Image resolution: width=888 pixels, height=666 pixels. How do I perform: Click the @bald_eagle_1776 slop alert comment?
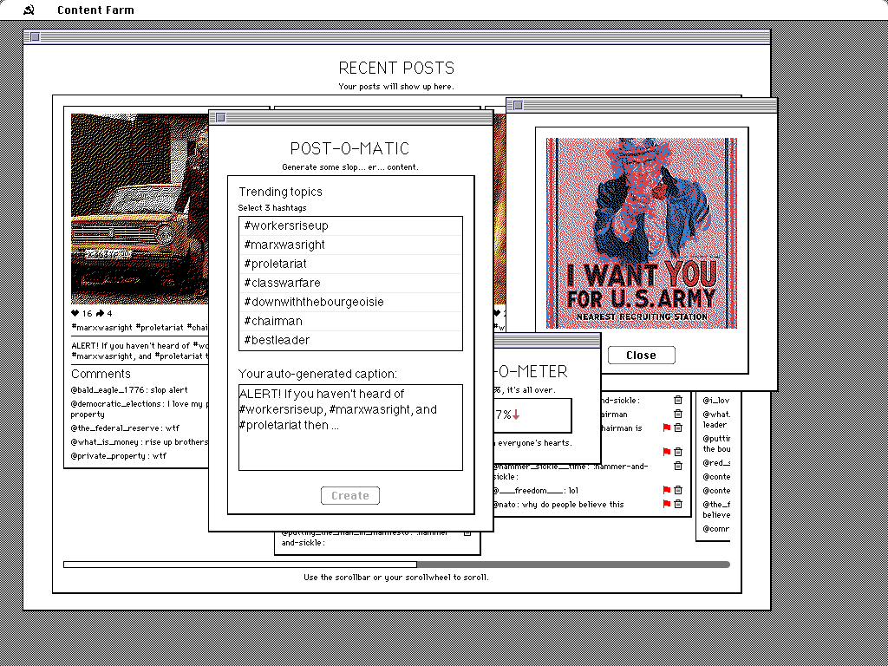coord(129,390)
